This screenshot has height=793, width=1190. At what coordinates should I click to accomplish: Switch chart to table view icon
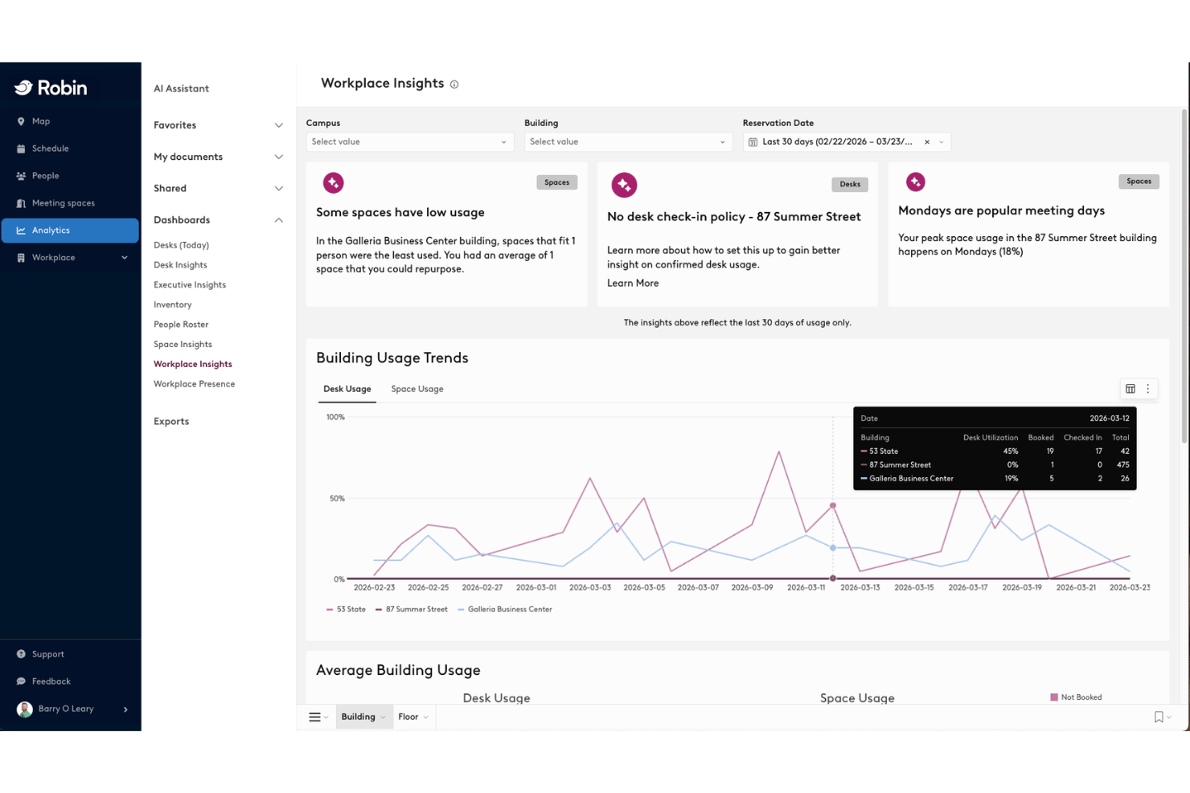pyautogui.click(x=1130, y=389)
